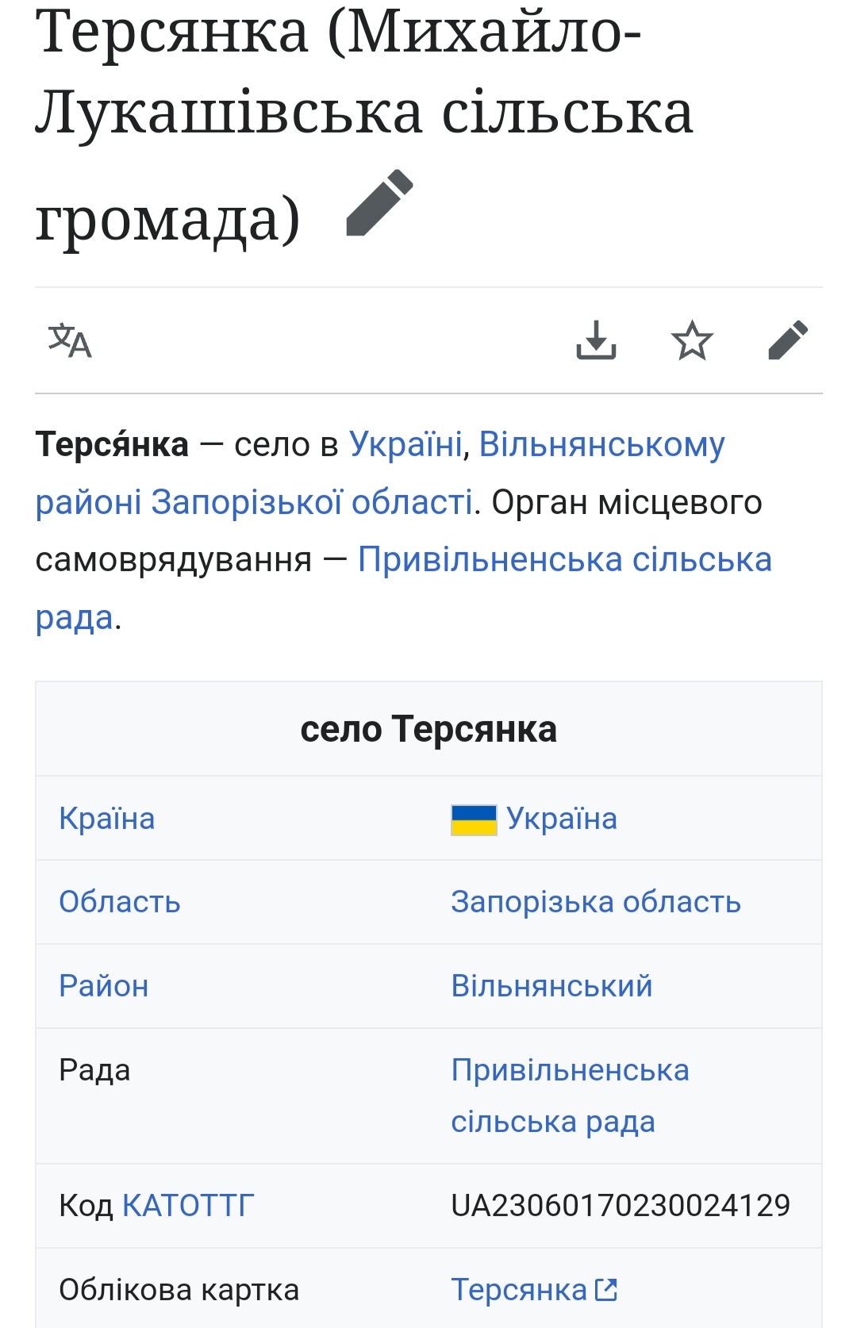The width and height of the screenshot is (857, 1328).
Task: Tap the download page icon
Action: point(596,340)
